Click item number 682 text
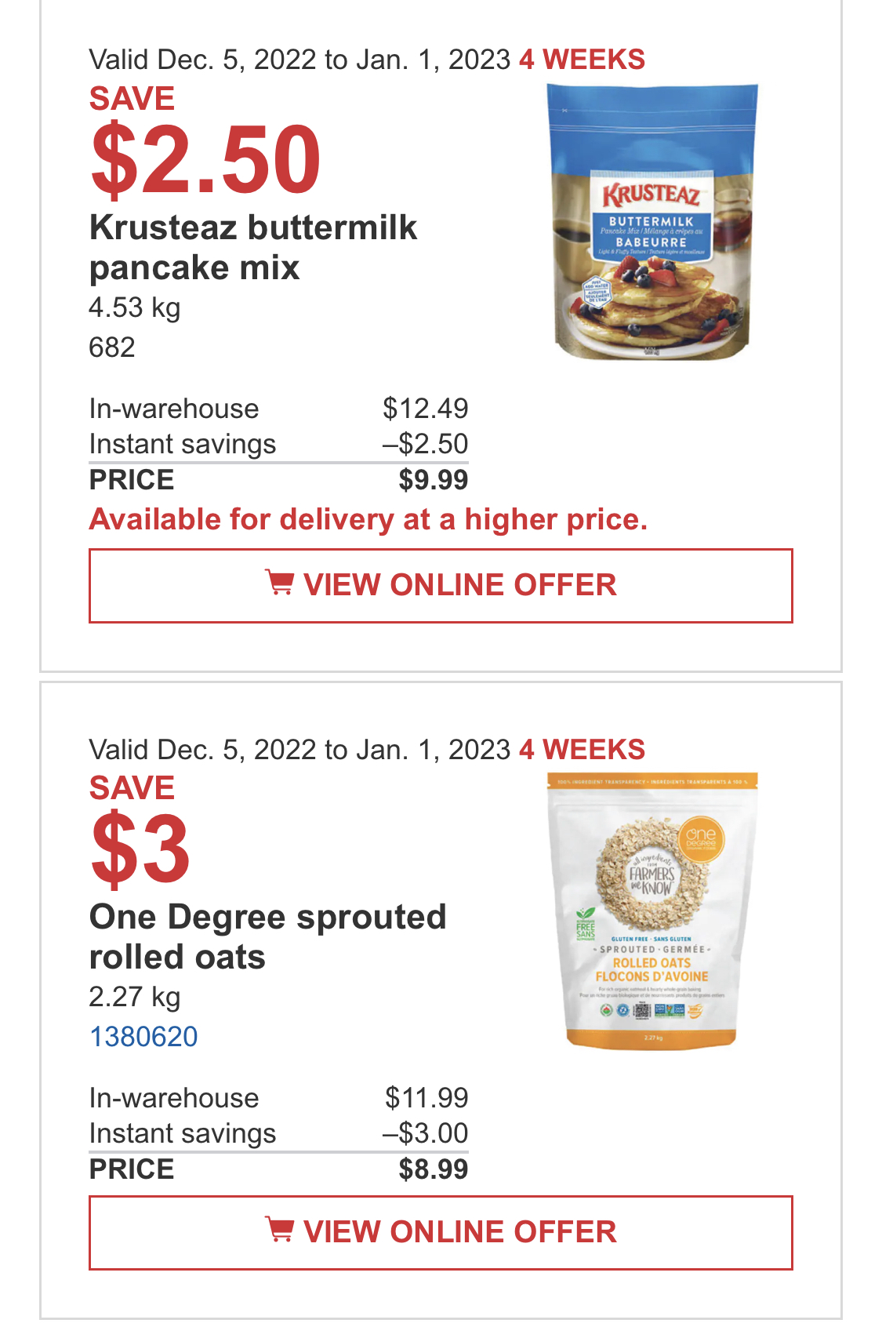This screenshot has height=1327, width=882. 112,347
